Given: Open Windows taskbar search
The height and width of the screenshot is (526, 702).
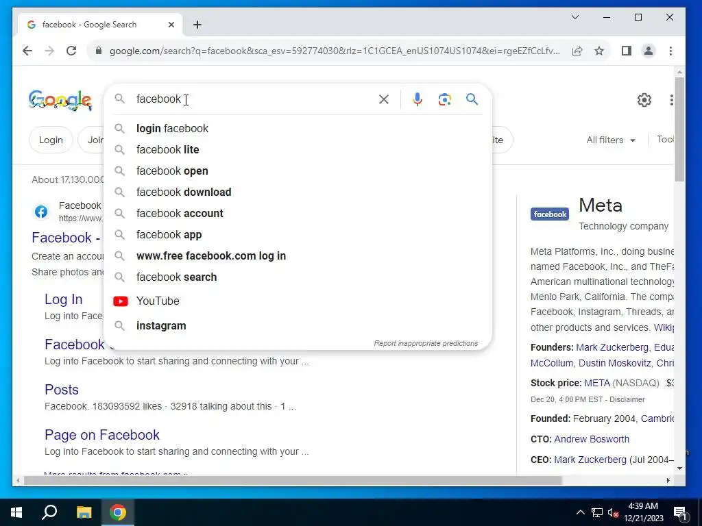Looking at the screenshot, I should 49,512.
